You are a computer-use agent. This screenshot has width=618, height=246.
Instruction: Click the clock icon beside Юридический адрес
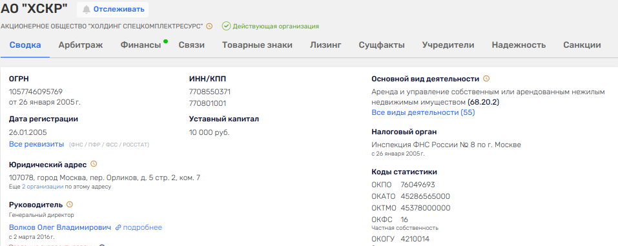tap(94, 163)
